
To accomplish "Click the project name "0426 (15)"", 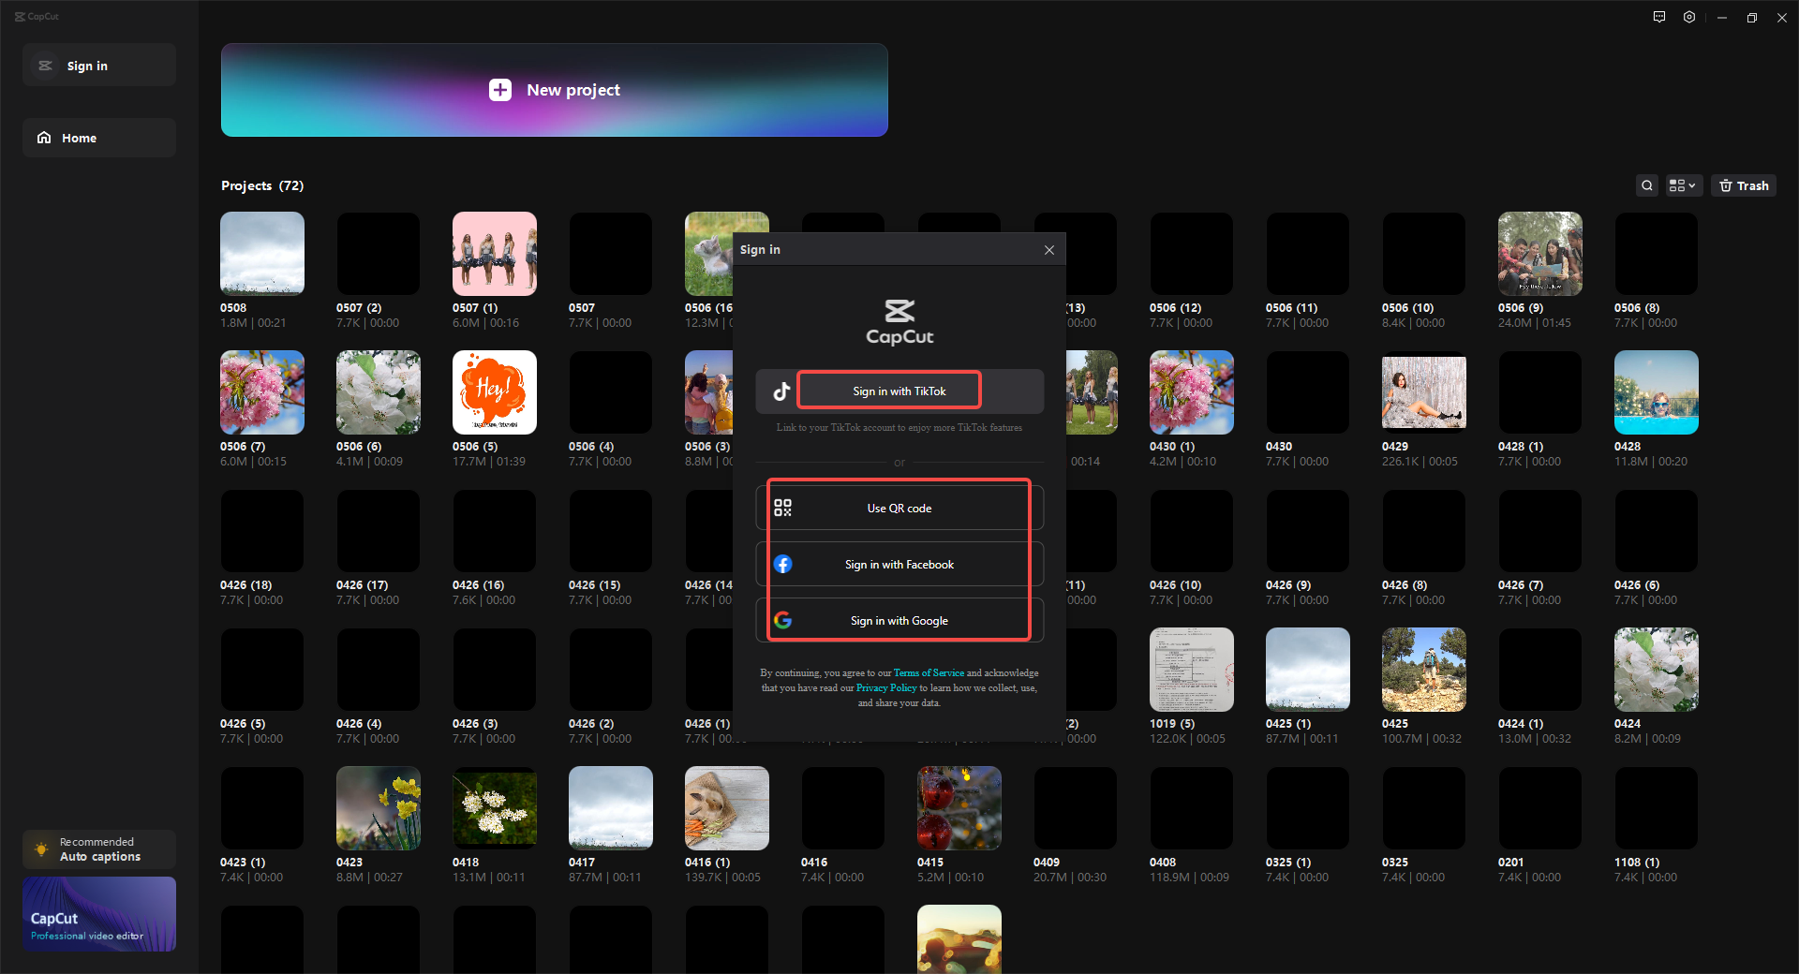I will point(594,584).
